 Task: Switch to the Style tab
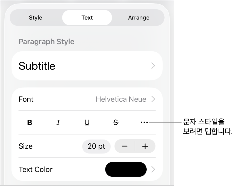[x=36, y=18]
